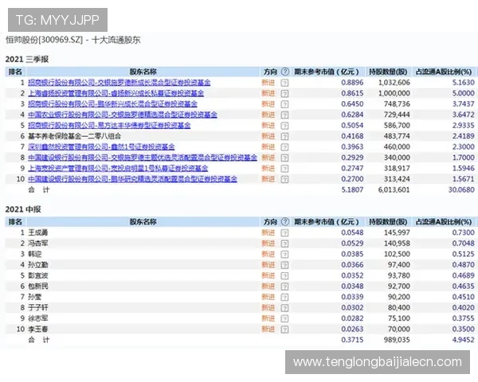Open rank 8 link 中国建设银行-交银施罗德主题优选 fund
Screen dimensions: 478x382
coord(143,158)
